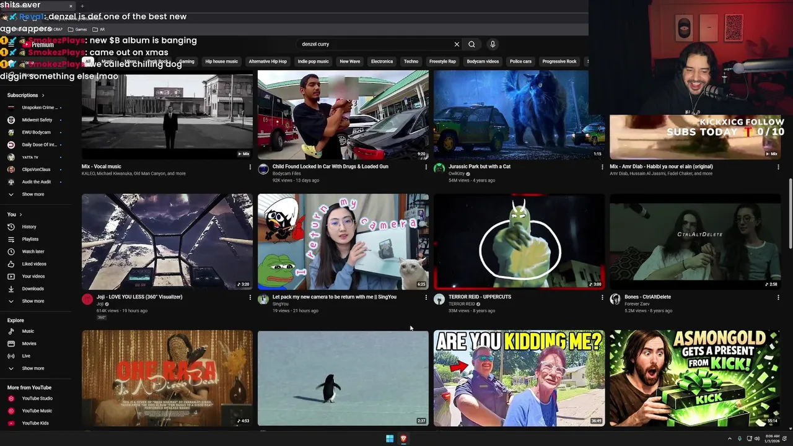Play the walking penguin video thumbnail
The image size is (793, 446).
pyautogui.click(x=343, y=378)
